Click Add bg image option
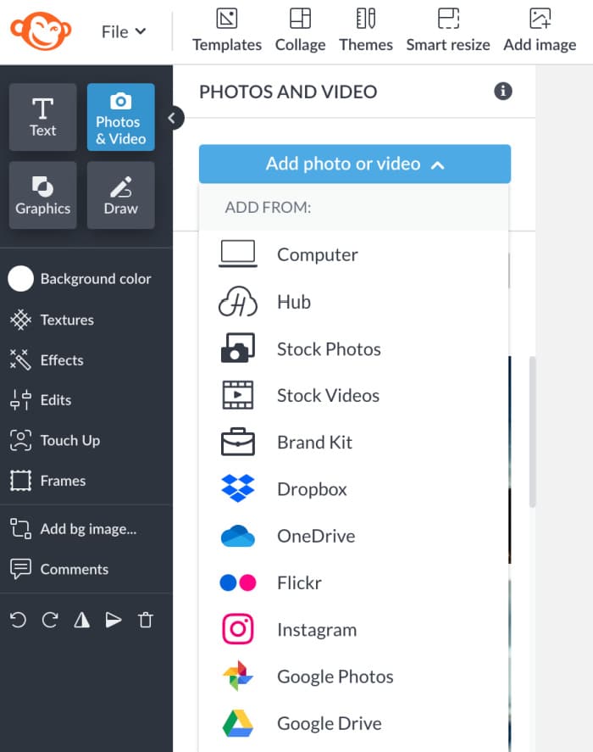 coord(74,529)
